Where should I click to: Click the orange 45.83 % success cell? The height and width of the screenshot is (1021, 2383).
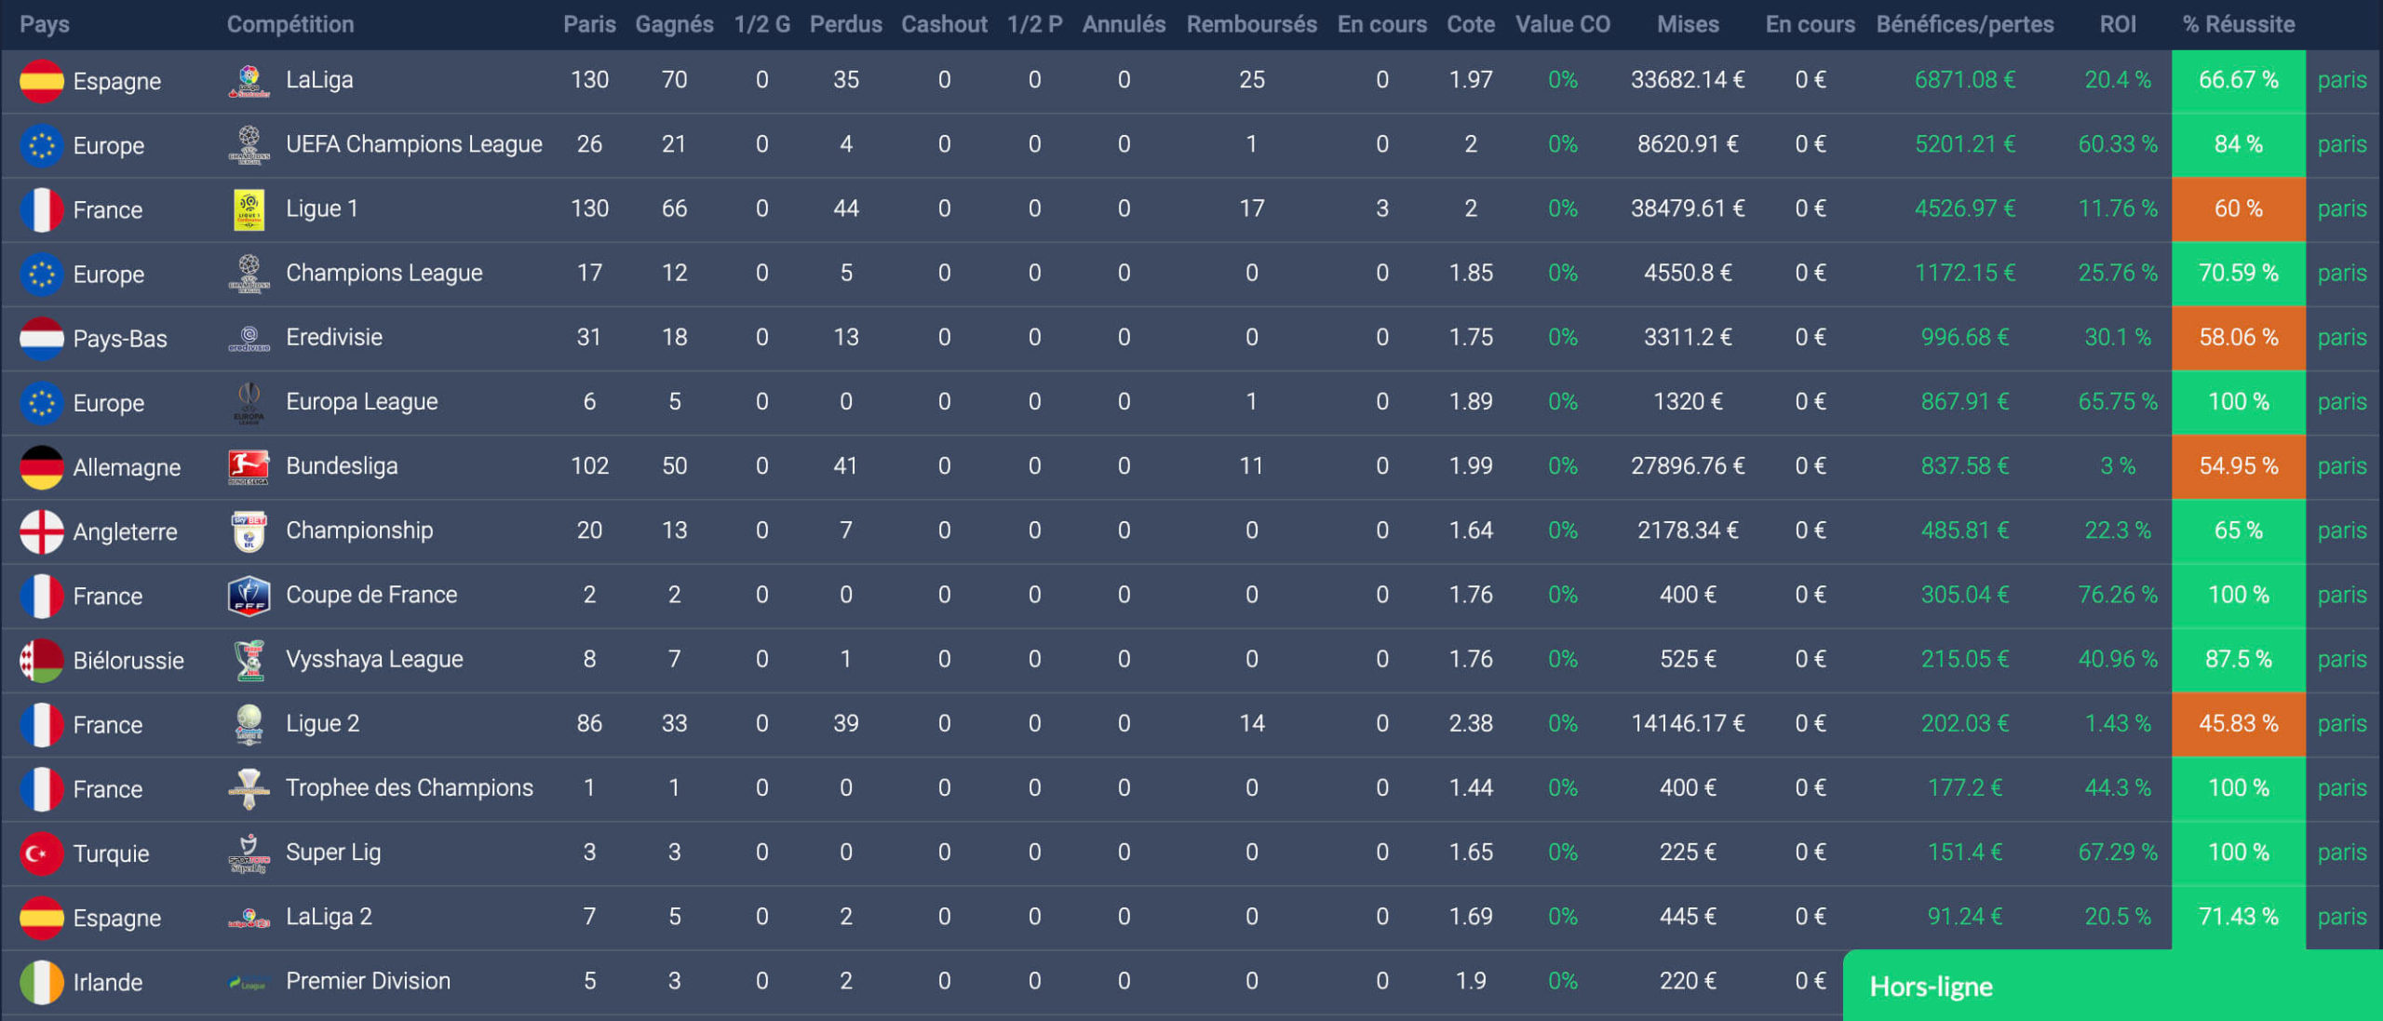coord(2238,724)
